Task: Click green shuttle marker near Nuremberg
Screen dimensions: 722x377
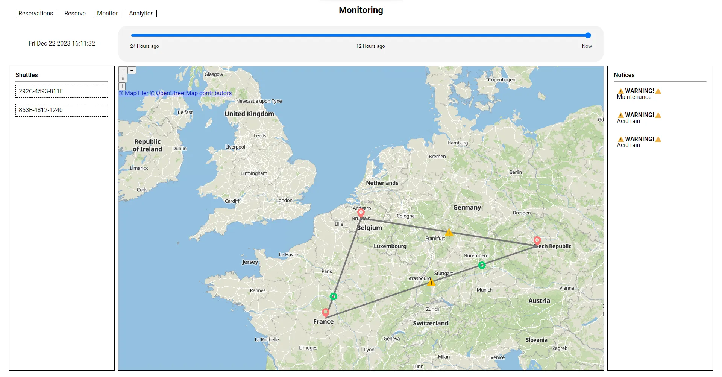Action: (x=482, y=265)
